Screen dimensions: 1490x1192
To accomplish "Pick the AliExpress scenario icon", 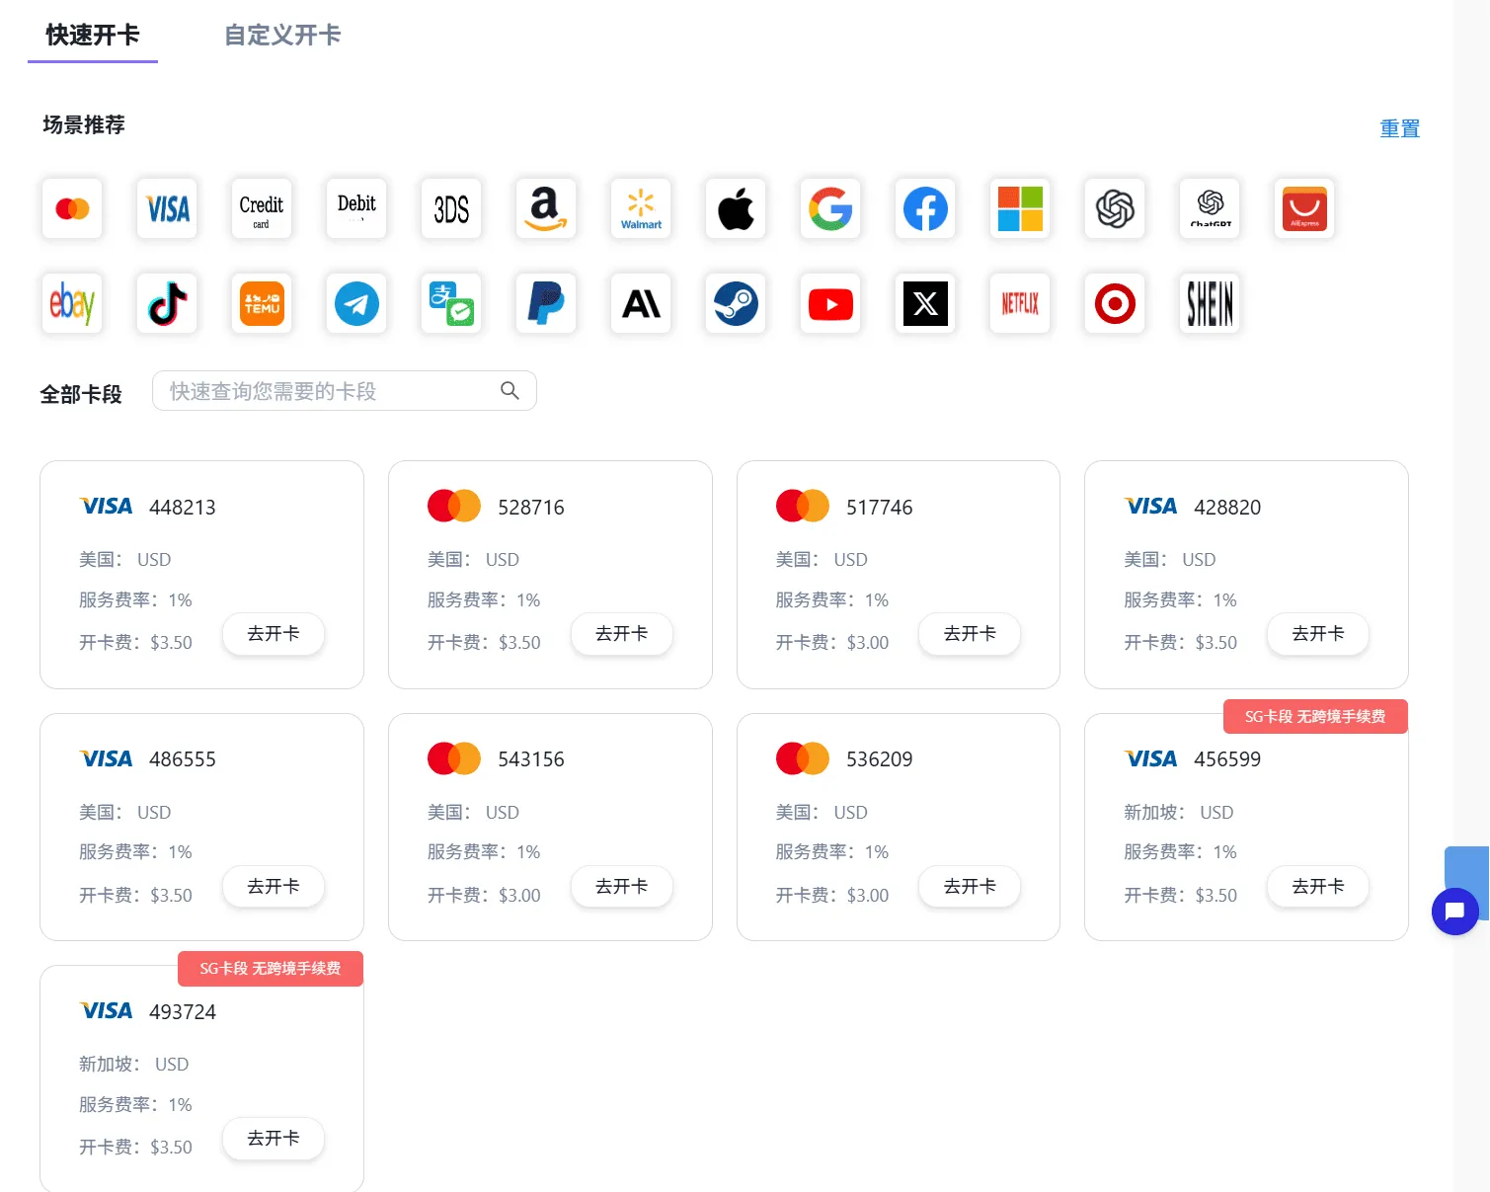I will (1304, 208).
